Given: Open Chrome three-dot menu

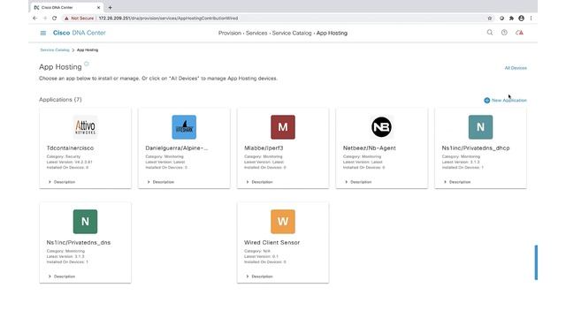Looking at the screenshot, I should point(531,18).
